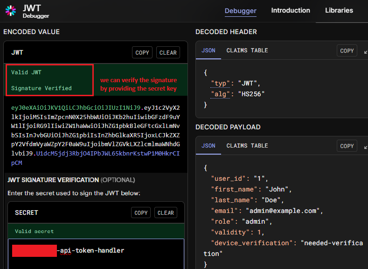368x269 pixels.
Task: Open the Debugger navigation tab
Action: (x=240, y=11)
